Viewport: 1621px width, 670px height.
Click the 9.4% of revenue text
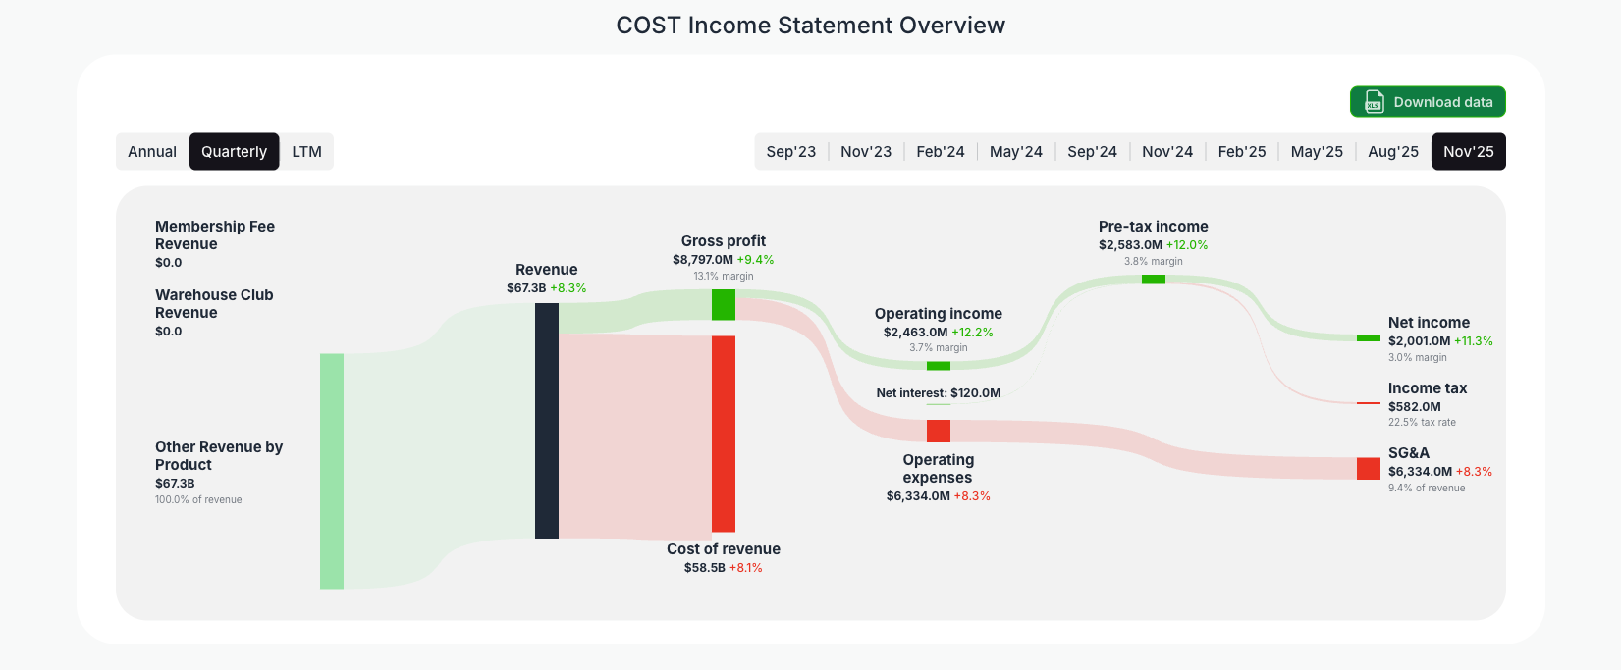pos(1427,489)
